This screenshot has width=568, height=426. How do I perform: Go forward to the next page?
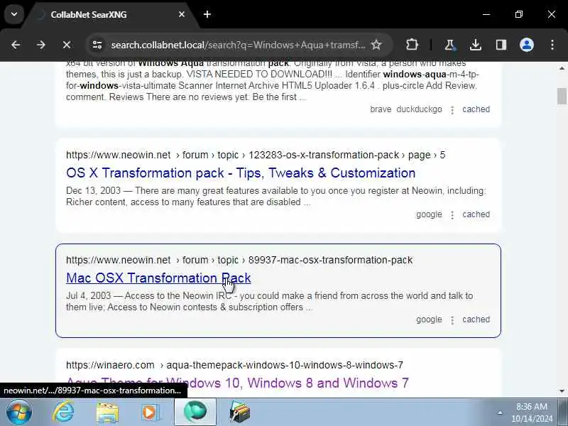tap(41, 45)
